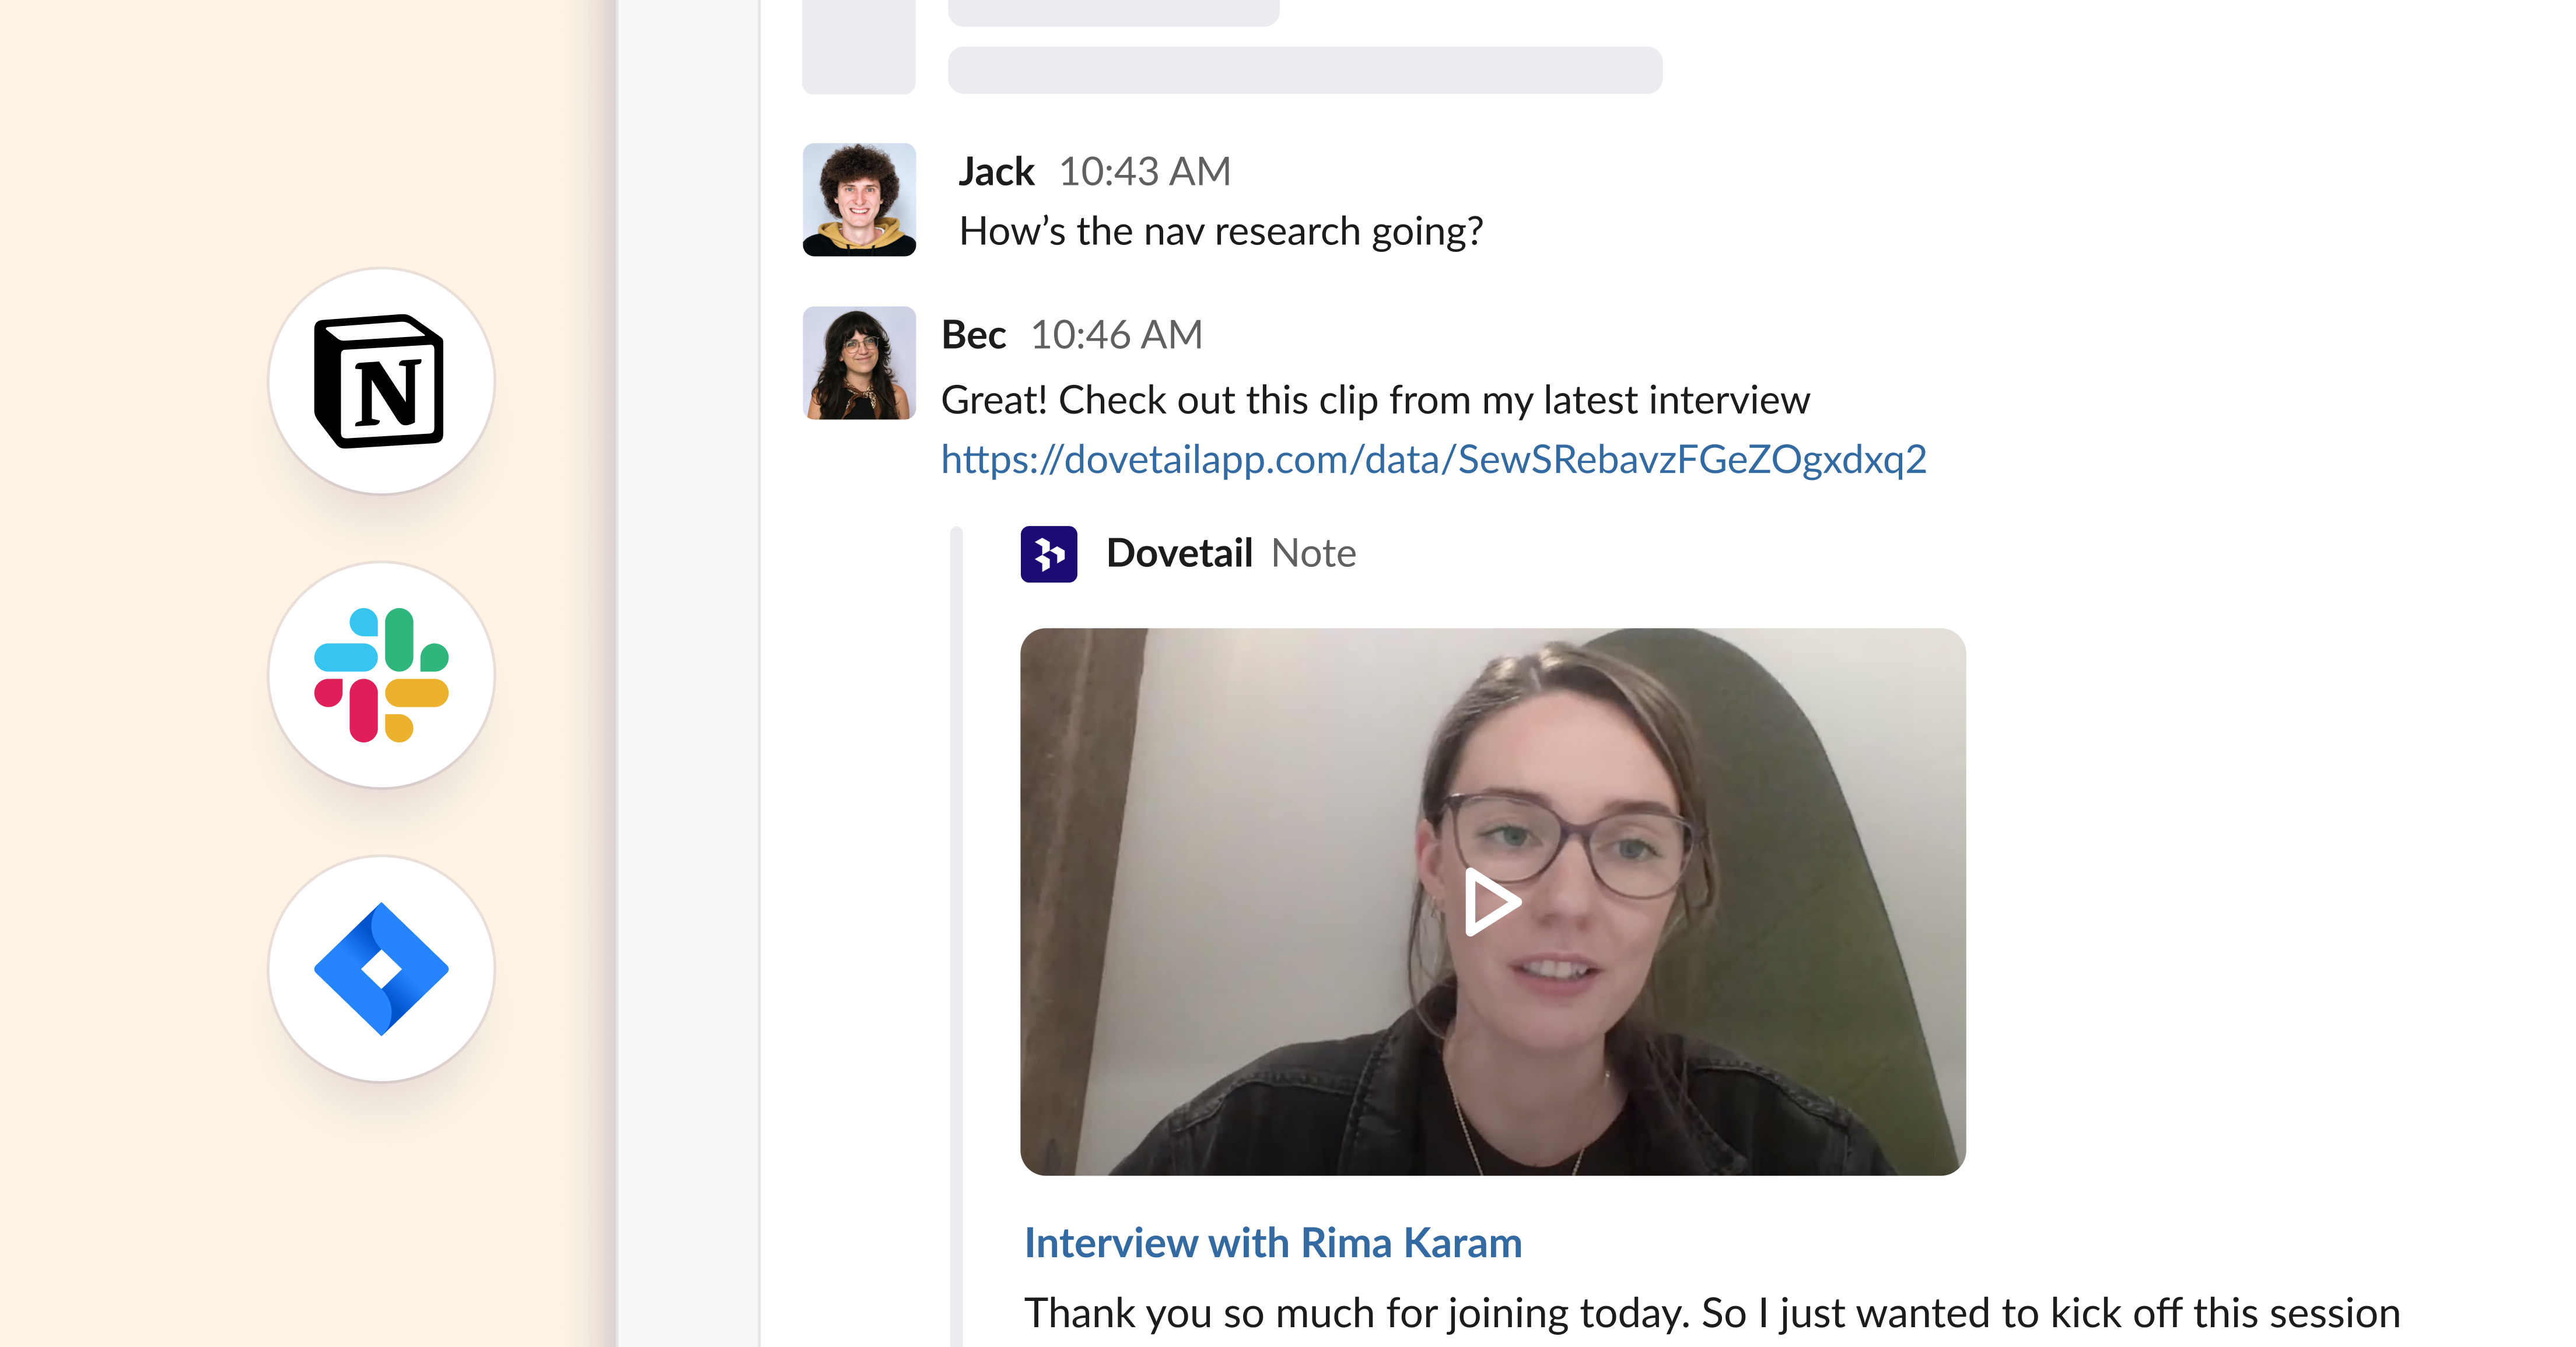
Task: Select the message "How's the nav research going?"
Action: pos(1222,231)
